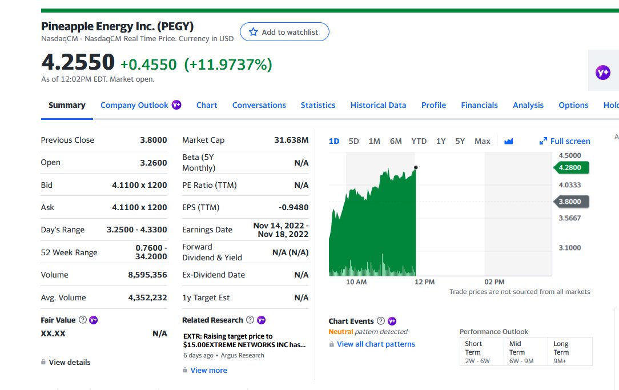Click the lock icon beside View all chart patterns
Screen dimensions: 619x390
[x=331, y=344]
